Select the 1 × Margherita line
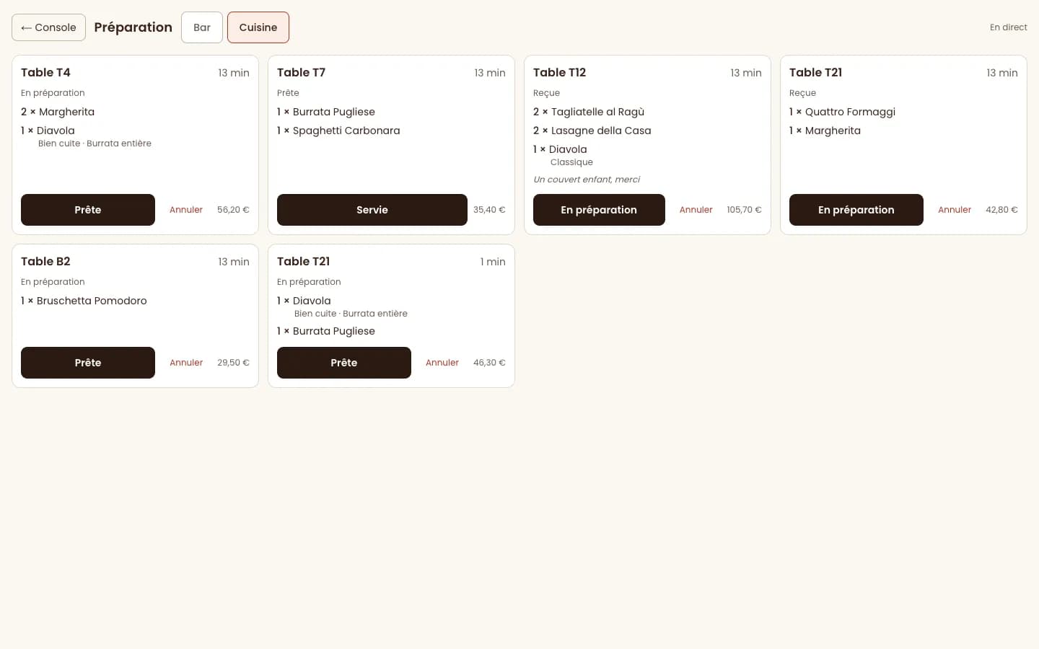 pos(825,131)
